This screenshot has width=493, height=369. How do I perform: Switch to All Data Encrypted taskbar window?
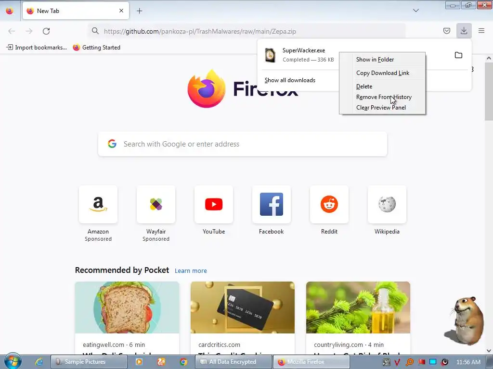pos(234,362)
